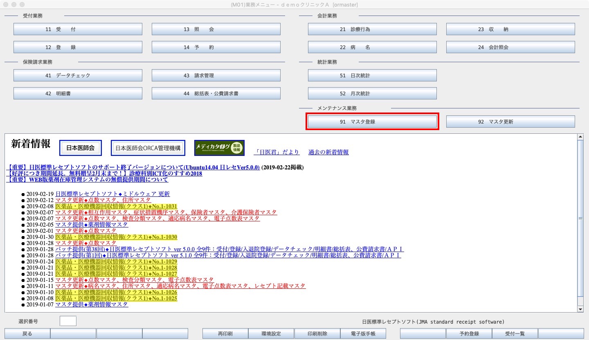Open 52 月次統計 monthly statistics
Image resolution: width=589 pixels, height=340 pixels.
click(x=372, y=93)
